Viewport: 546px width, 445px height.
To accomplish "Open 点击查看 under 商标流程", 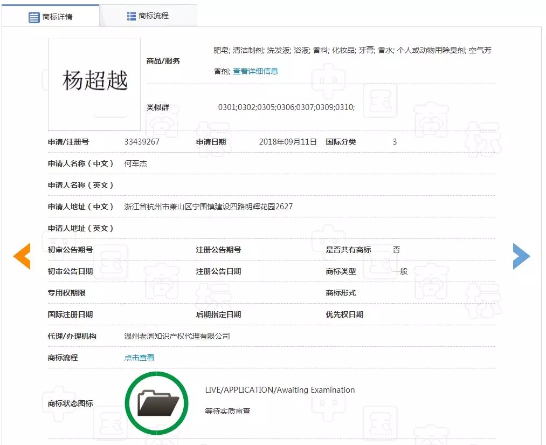I will pyautogui.click(x=139, y=357).
